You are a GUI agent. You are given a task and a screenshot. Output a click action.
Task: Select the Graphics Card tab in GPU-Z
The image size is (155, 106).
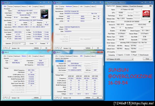click(111, 6)
